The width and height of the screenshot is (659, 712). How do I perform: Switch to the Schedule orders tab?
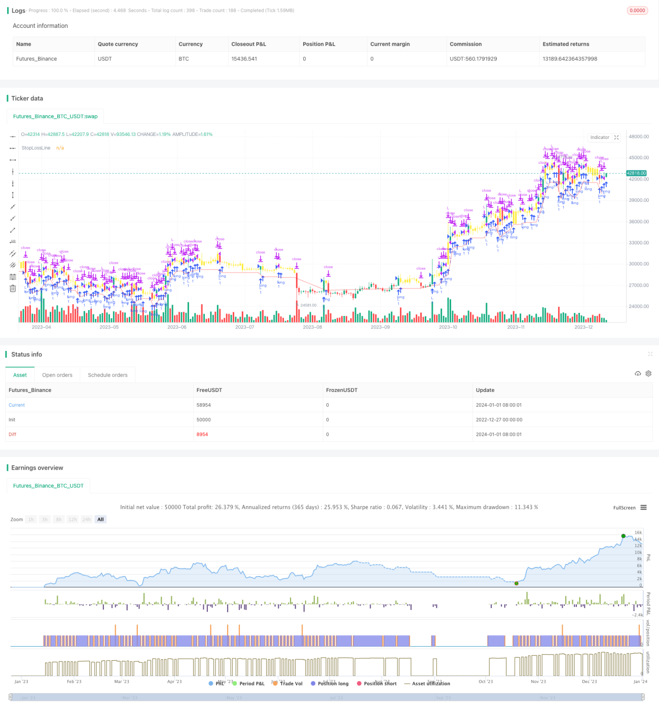pyautogui.click(x=107, y=375)
